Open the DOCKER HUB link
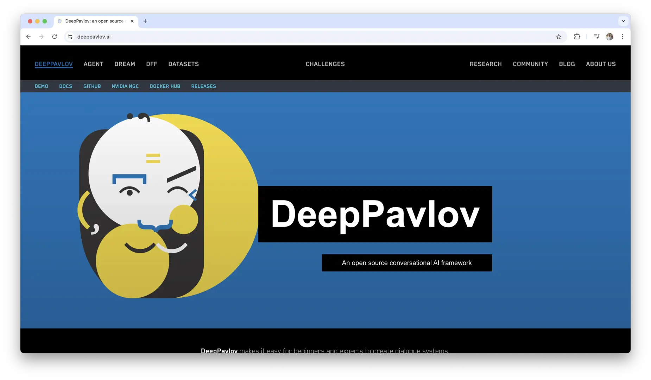 pyautogui.click(x=165, y=86)
